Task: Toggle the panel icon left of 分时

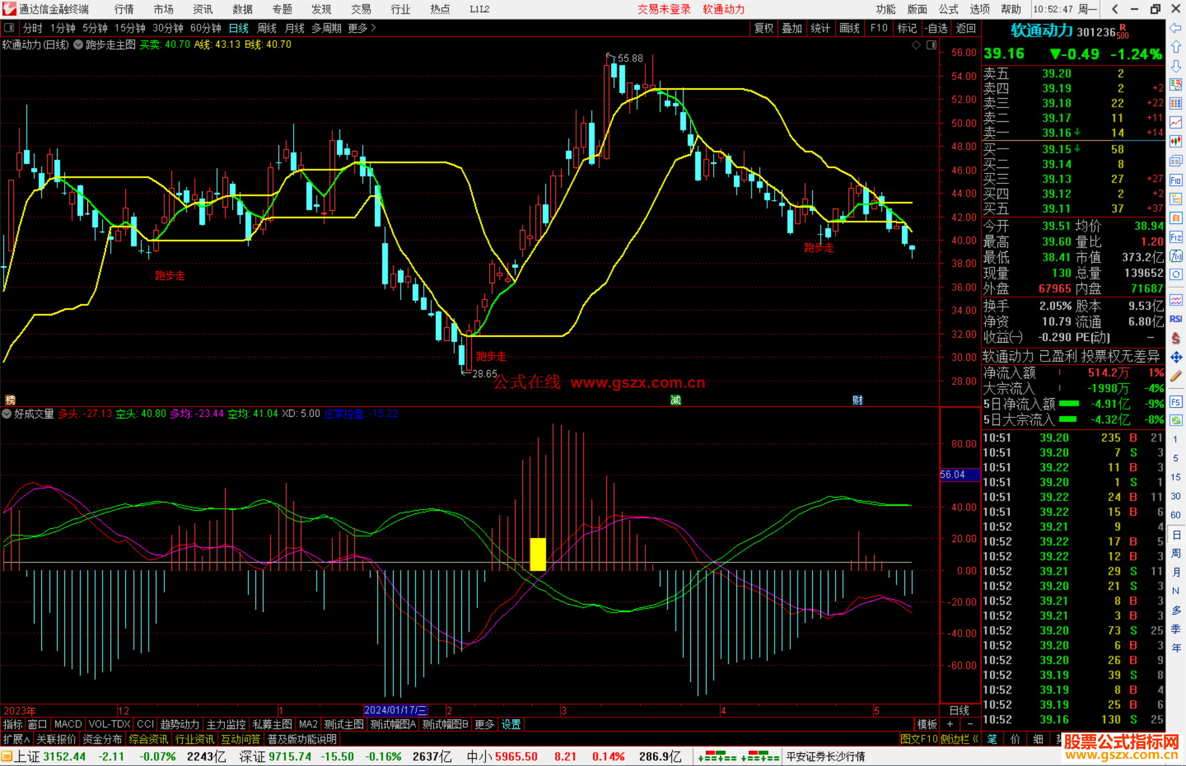Action: (x=9, y=28)
